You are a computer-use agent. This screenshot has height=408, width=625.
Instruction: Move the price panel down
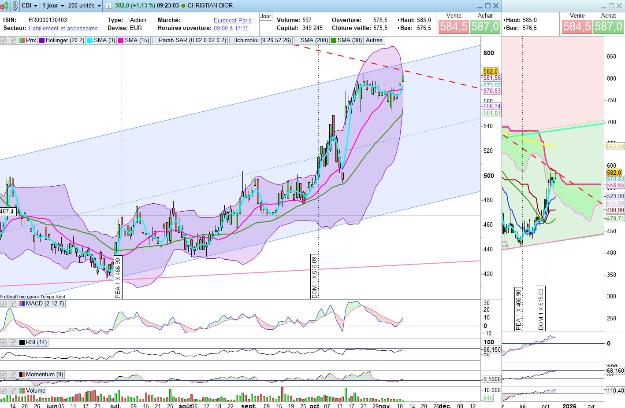(x=4, y=40)
